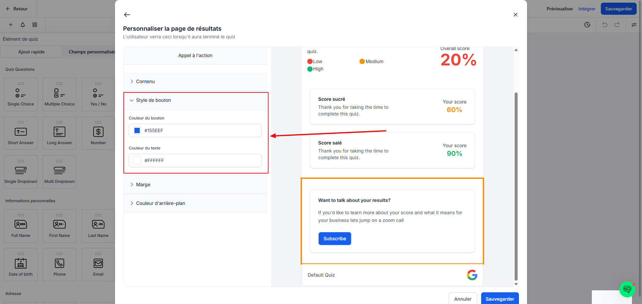Select the Multiple Choice question element
Viewport: 642px width, 304px height.
click(60, 94)
